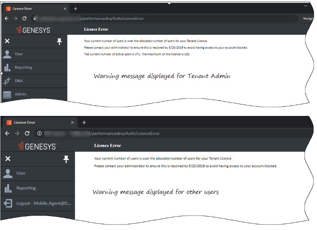
Task: Click the Logout arrow icon
Action: pyautogui.click(x=8, y=204)
